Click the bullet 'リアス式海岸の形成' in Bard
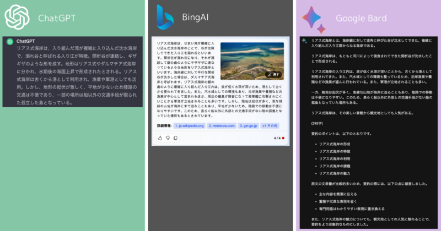This screenshot has width=441, height=231. pos(335,144)
